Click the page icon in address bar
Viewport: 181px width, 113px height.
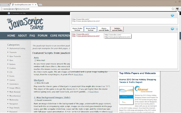coord(1,9)
